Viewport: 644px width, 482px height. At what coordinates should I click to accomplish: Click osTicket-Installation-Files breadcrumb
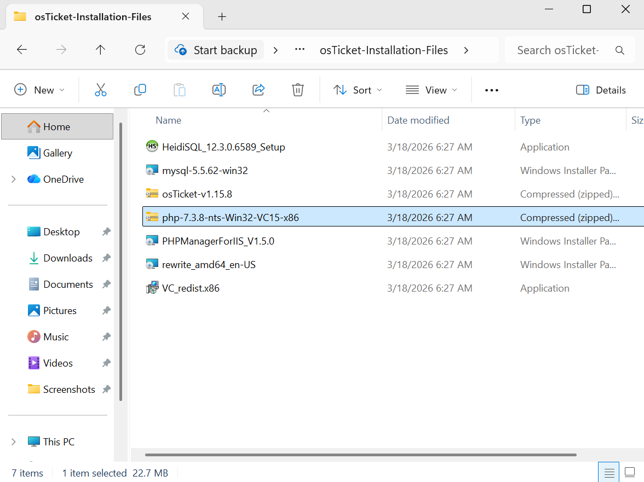pyautogui.click(x=383, y=50)
